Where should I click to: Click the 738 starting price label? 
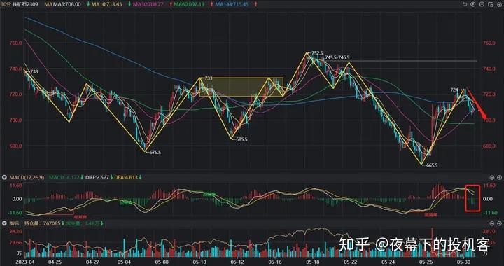tap(34, 71)
